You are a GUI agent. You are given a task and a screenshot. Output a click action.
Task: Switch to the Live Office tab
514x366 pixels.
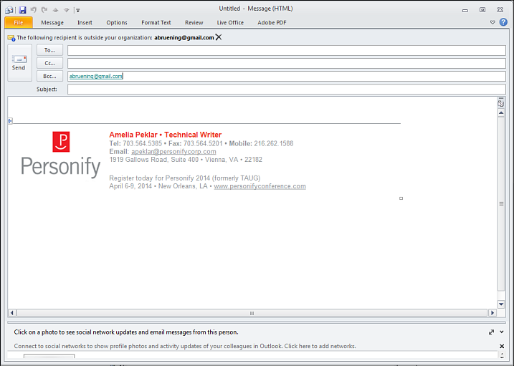(230, 23)
